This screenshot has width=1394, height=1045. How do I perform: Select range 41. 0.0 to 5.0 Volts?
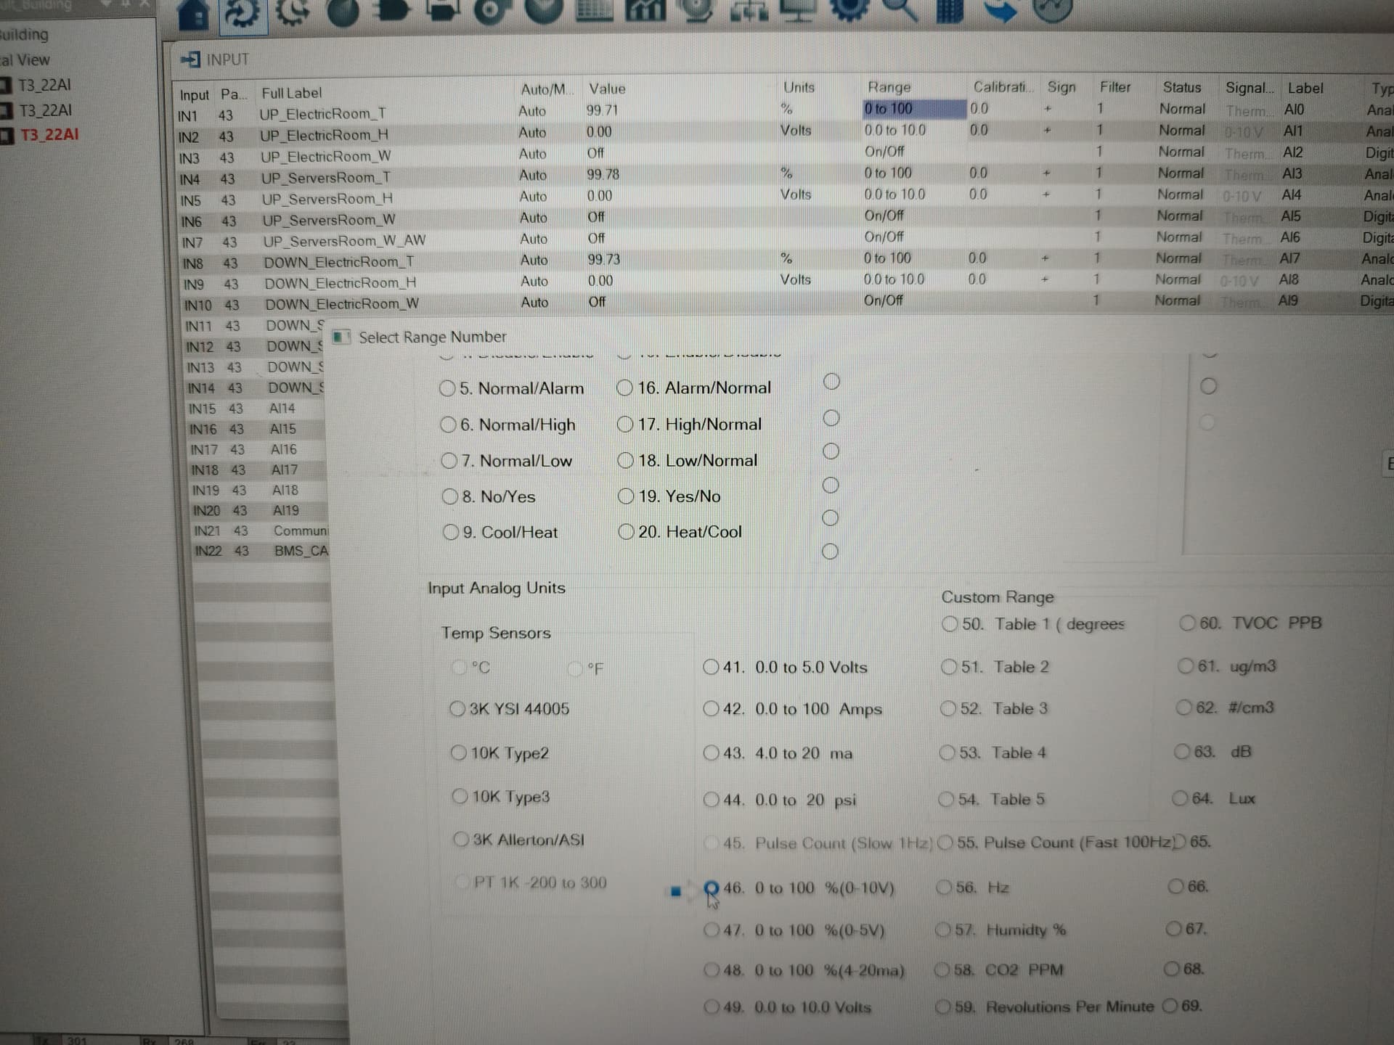point(711,667)
